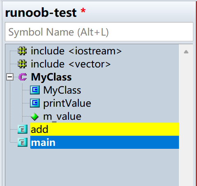This screenshot has height=186, width=197.
Task: Select the printValue member function
Action: pyautogui.click(x=67, y=103)
